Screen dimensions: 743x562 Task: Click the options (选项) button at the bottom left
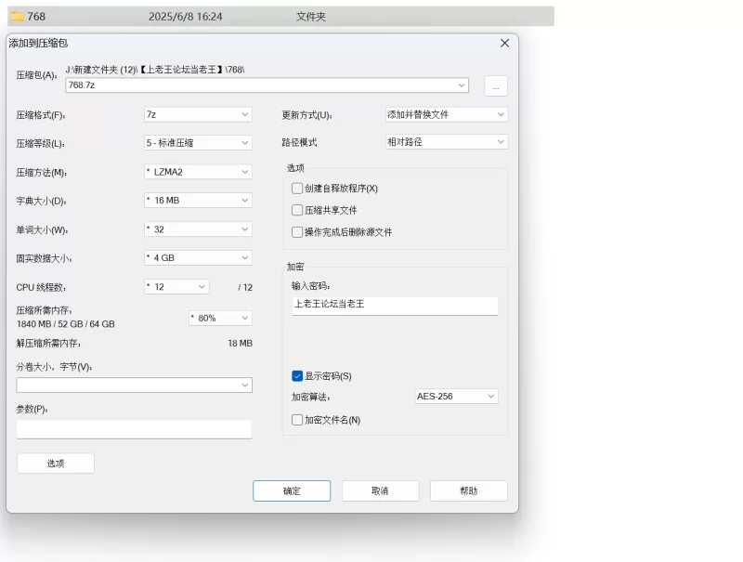pyautogui.click(x=56, y=464)
